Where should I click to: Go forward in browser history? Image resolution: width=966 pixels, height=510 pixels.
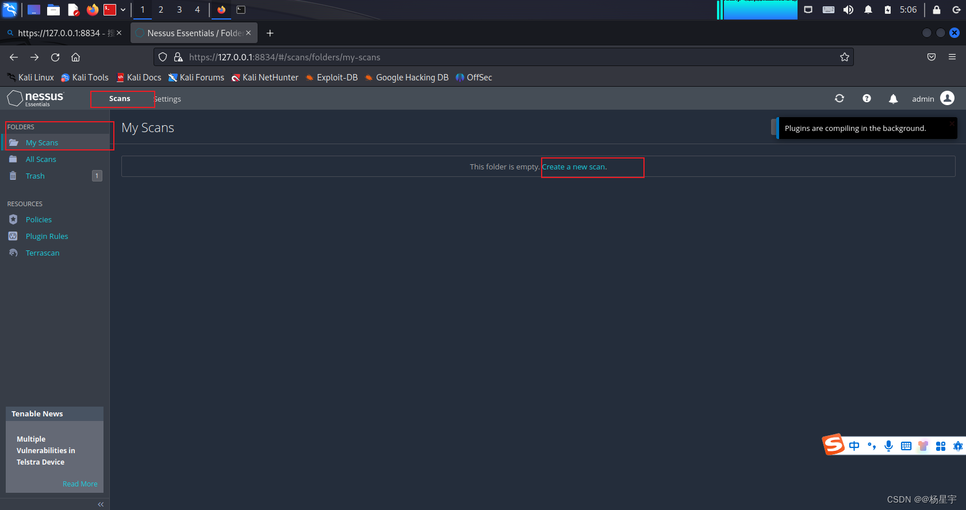(x=34, y=57)
